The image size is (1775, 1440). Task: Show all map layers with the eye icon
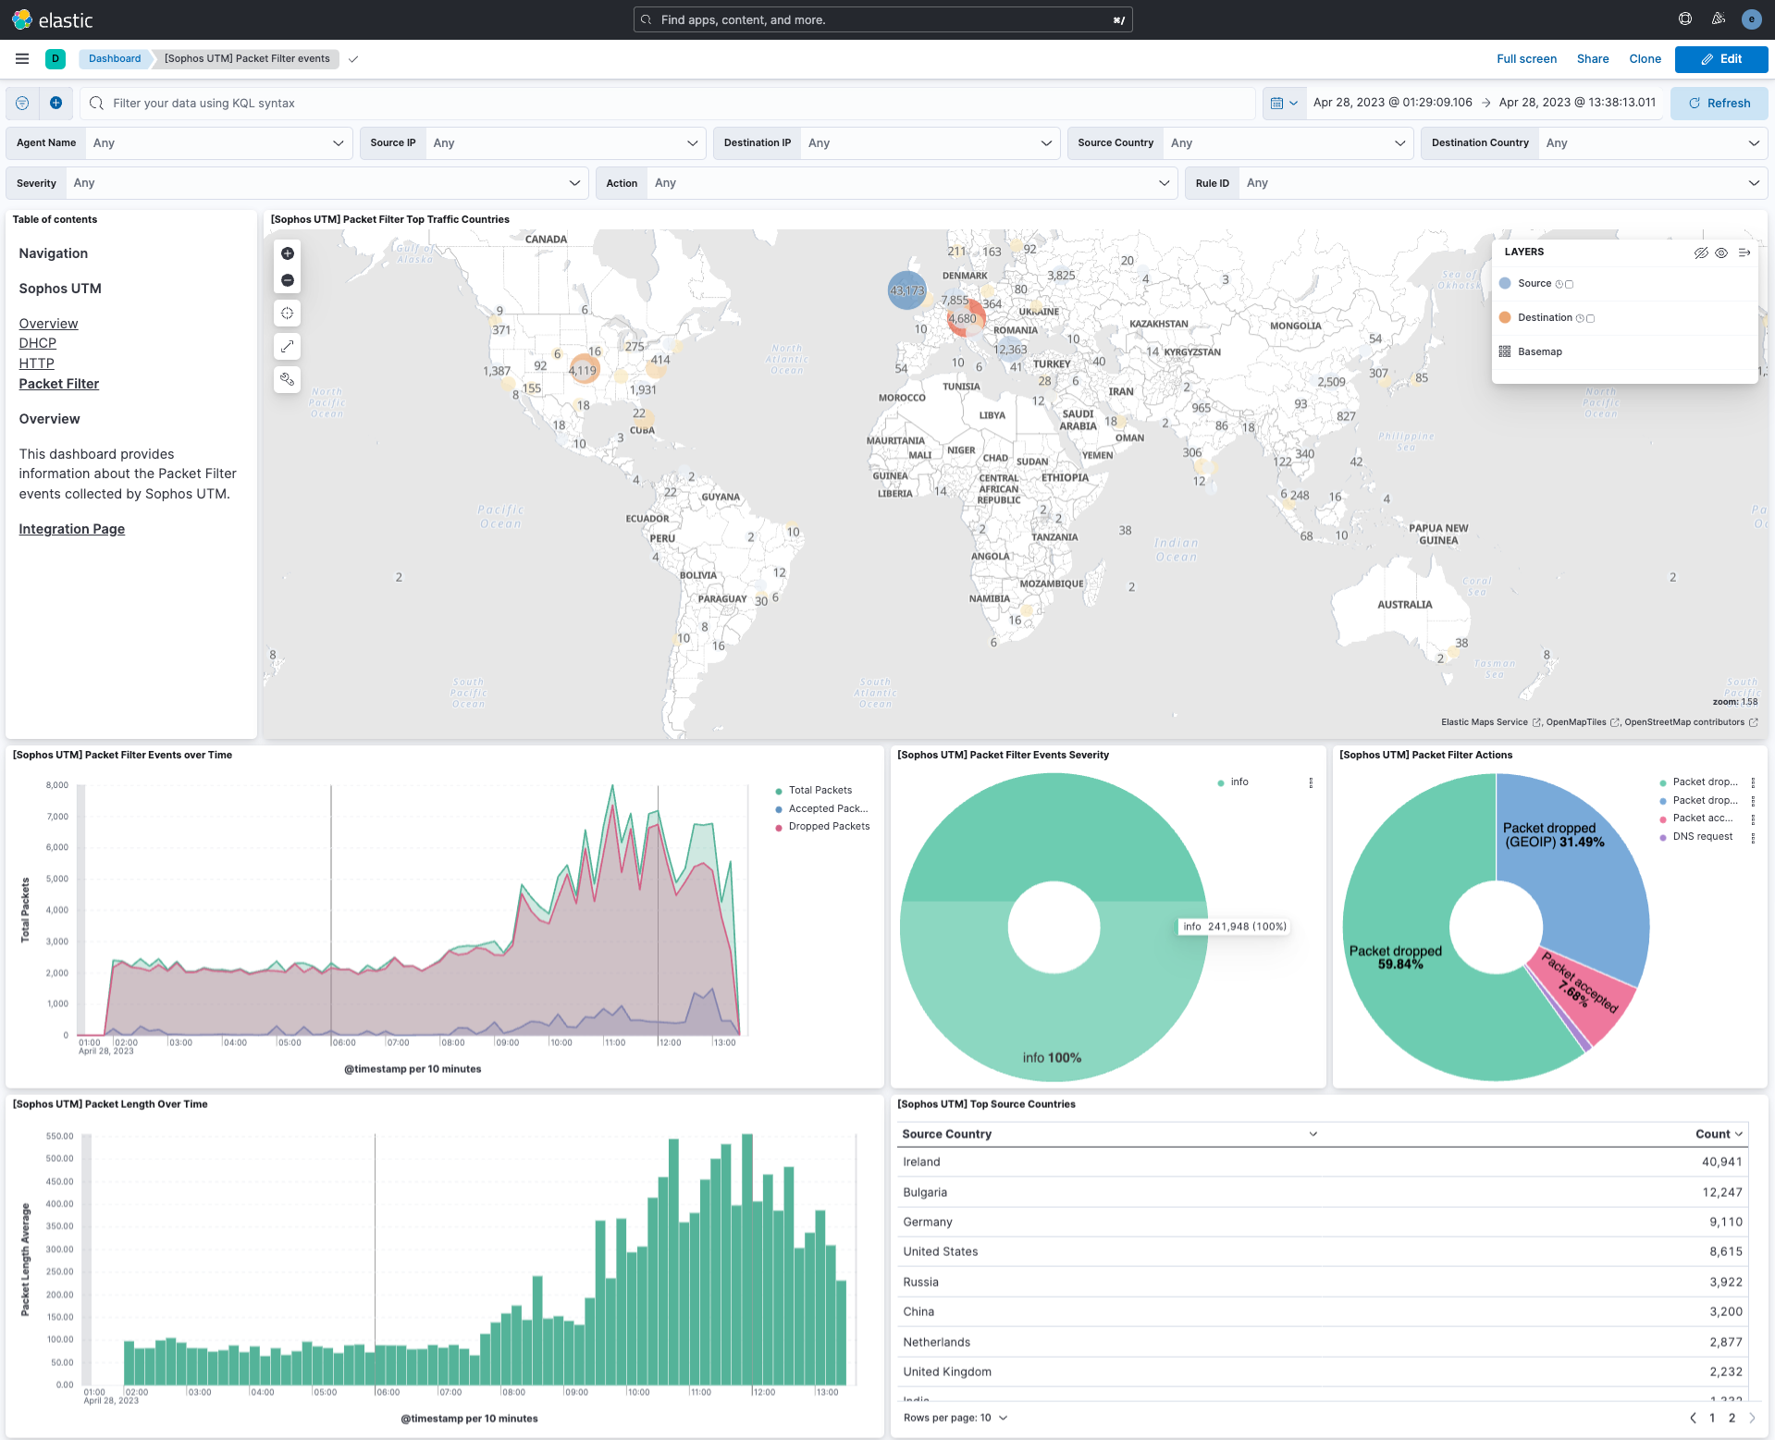1721,252
